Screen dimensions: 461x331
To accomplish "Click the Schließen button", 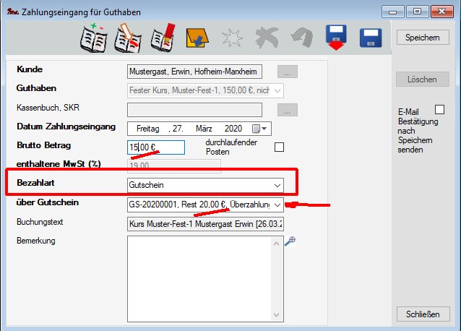I will coord(422,314).
